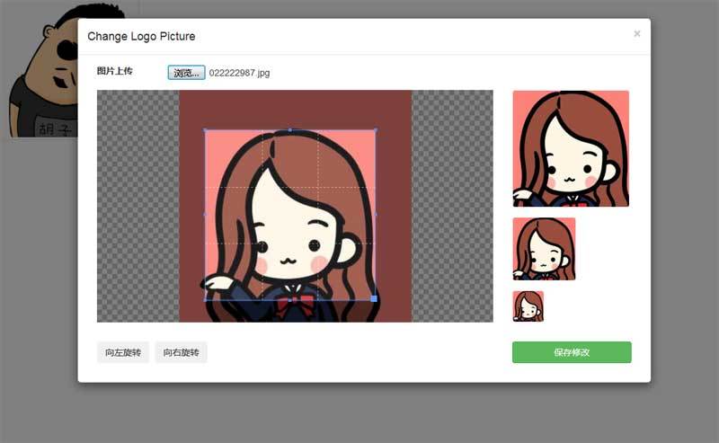This screenshot has width=719, height=443.
Task: Select the medium-sized logo preview thumbnail
Action: click(544, 249)
